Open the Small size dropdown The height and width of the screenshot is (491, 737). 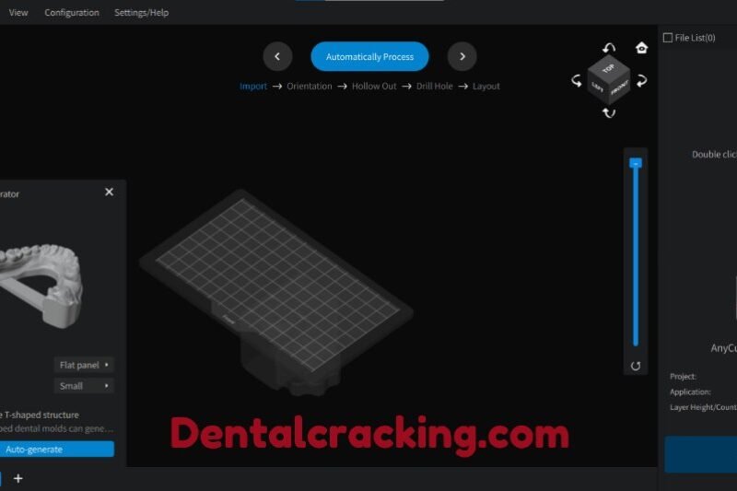tap(84, 386)
